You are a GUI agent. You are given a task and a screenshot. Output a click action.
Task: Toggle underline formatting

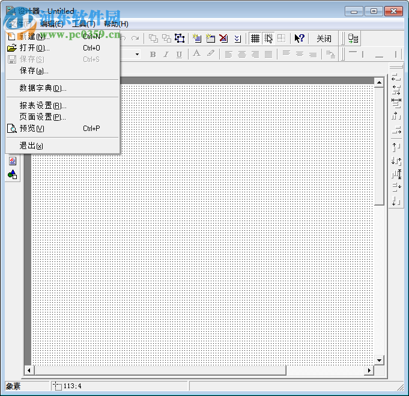tap(179, 54)
